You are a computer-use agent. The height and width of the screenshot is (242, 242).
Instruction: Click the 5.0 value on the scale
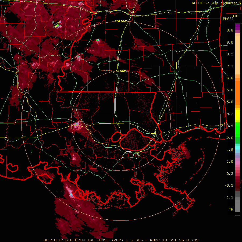230,102
